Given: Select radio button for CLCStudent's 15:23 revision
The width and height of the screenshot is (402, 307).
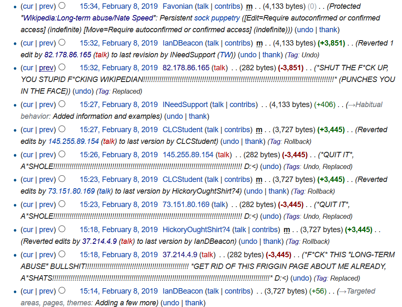Looking at the screenshot, I should point(62,179).
